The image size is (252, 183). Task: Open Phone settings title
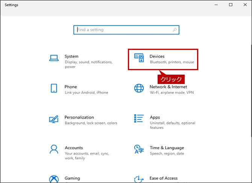pos(71,87)
